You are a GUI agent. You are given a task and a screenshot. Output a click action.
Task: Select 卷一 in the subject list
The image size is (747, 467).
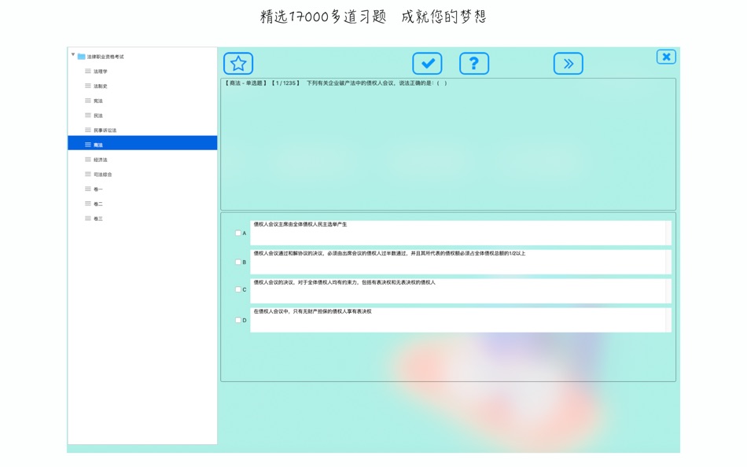tap(98, 189)
